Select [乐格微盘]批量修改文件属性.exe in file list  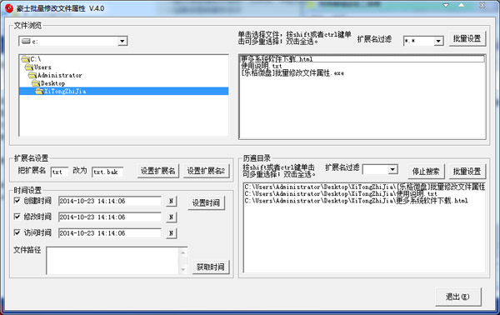tap(292, 73)
